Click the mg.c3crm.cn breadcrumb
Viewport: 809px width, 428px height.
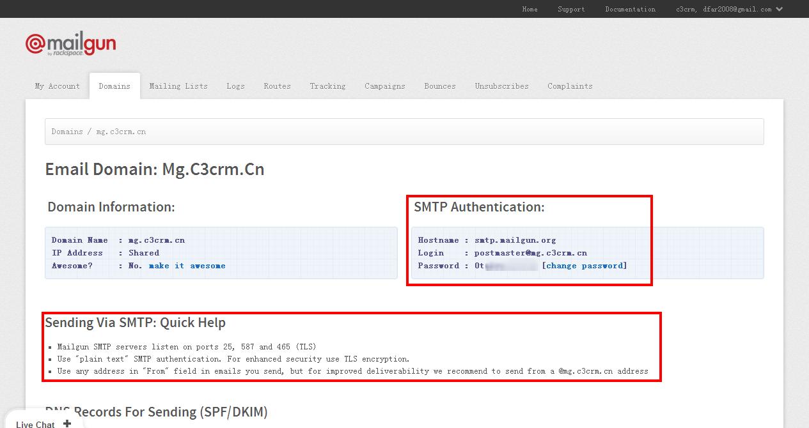click(121, 132)
